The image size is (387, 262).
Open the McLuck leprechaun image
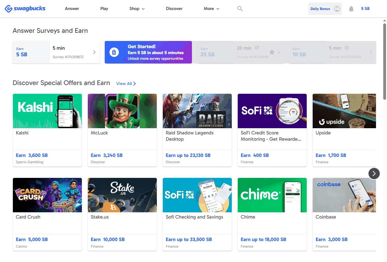click(122, 111)
